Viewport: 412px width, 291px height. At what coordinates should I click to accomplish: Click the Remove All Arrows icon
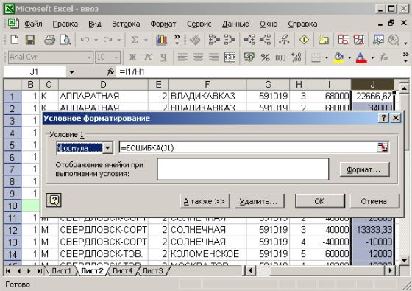284,40
